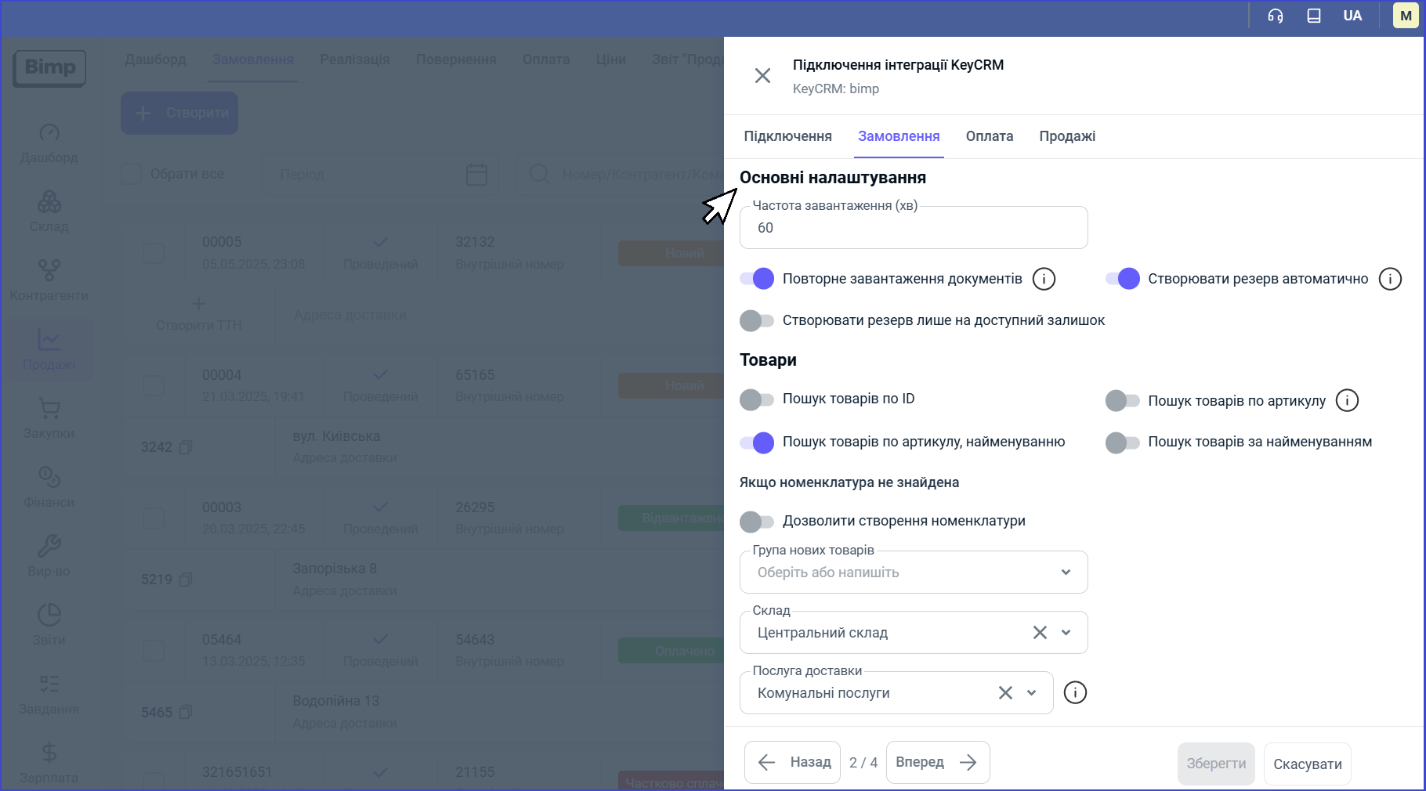Click the headset support icon
This screenshot has height=791, width=1426.
click(x=1276, y=16)
